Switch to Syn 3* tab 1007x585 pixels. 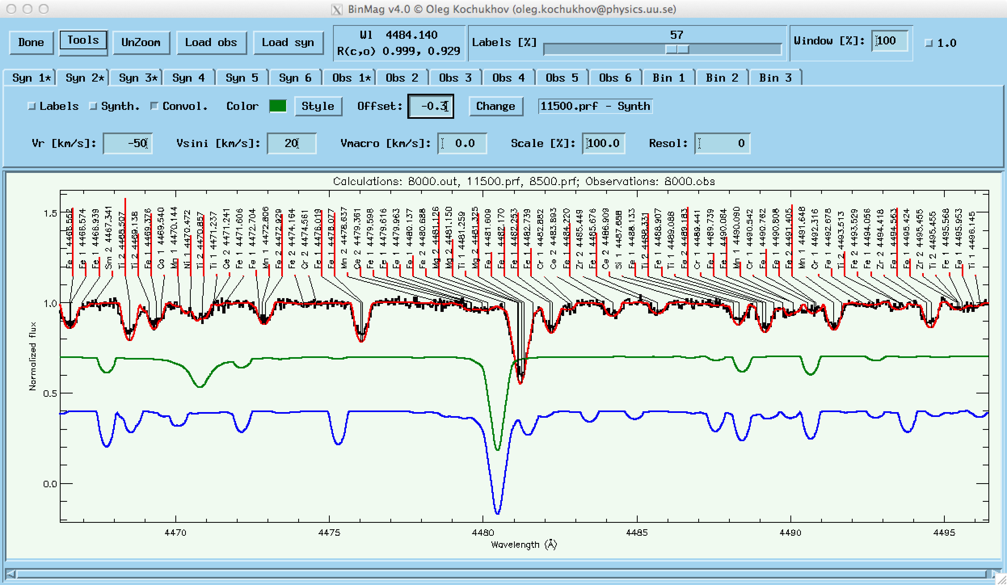tap(137, 78)
